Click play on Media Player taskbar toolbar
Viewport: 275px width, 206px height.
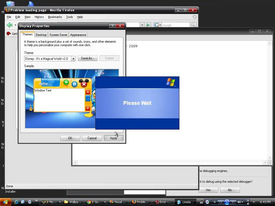[x=227, y=202]
